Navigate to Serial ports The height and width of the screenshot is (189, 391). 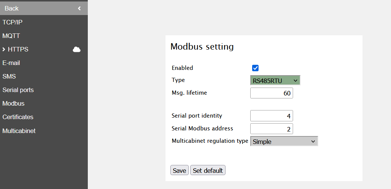pyautogui.click(x=18, y=90)
